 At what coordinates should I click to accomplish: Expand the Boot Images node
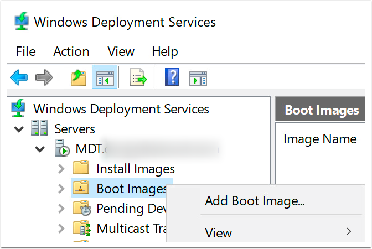pos(61,189)
